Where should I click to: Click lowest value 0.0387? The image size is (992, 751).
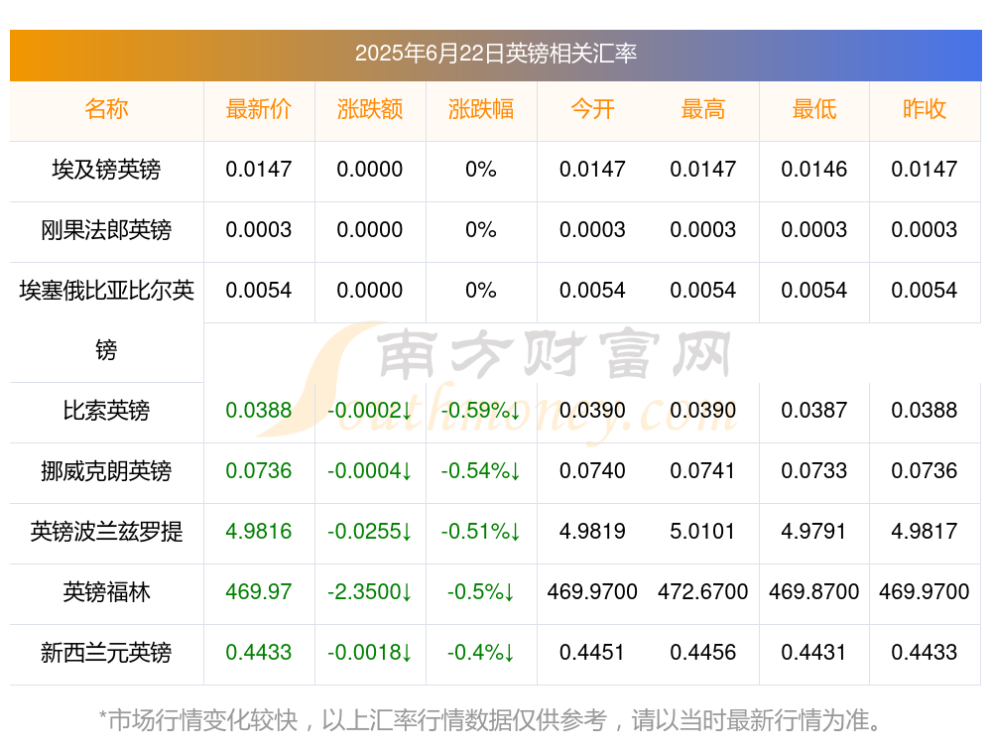coord(814,411)
